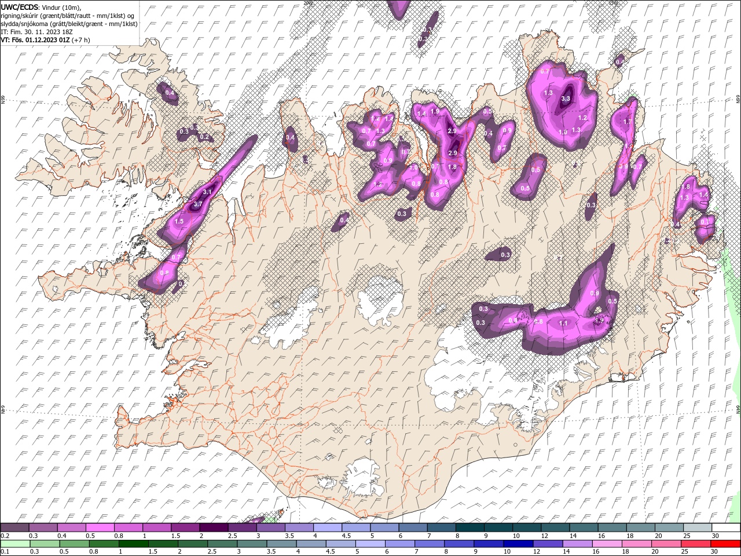Click the palest green bottom-row swatch starting at 0.1
Screen dimensions: 741x556
point(15,544)
